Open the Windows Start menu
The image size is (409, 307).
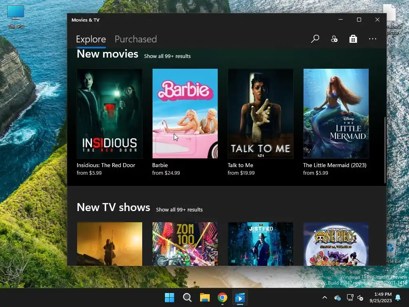pos(169,297)
